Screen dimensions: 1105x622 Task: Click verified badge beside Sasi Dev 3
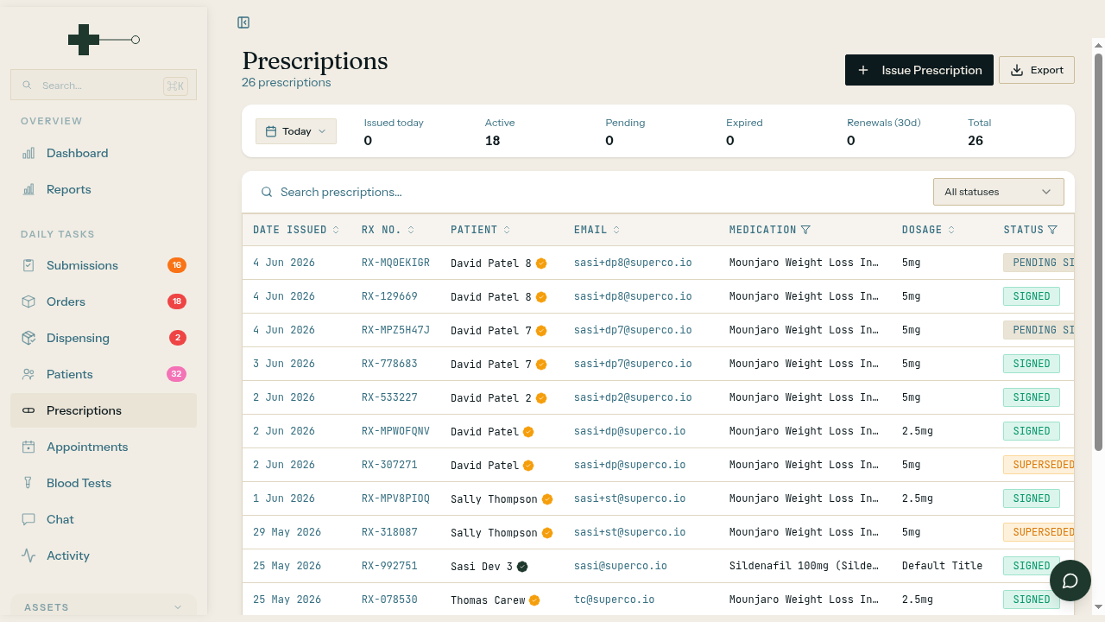coord(522,567)
